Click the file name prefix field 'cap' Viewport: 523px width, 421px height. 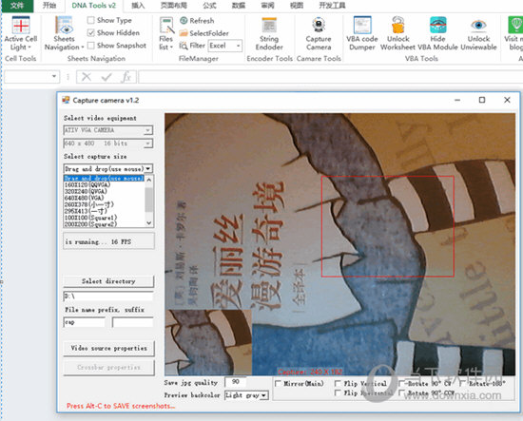[x=84, y=322]
